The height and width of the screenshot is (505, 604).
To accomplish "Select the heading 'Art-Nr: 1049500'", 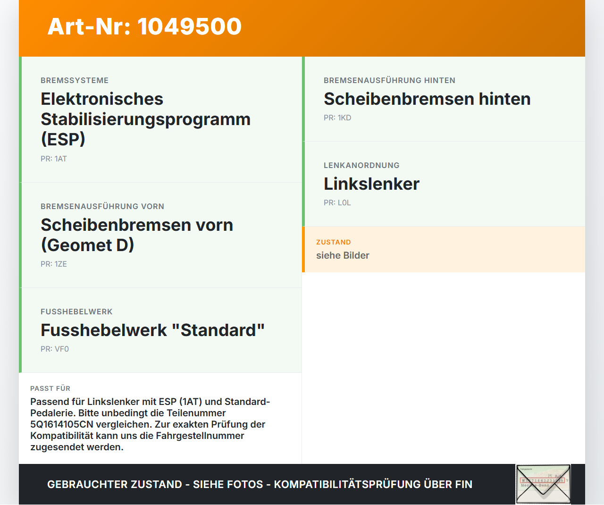I will pyautogui.click(x=144, y=26).
